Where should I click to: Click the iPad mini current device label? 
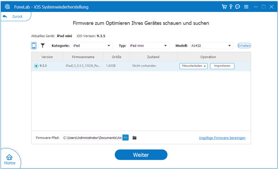click(64, 36)
